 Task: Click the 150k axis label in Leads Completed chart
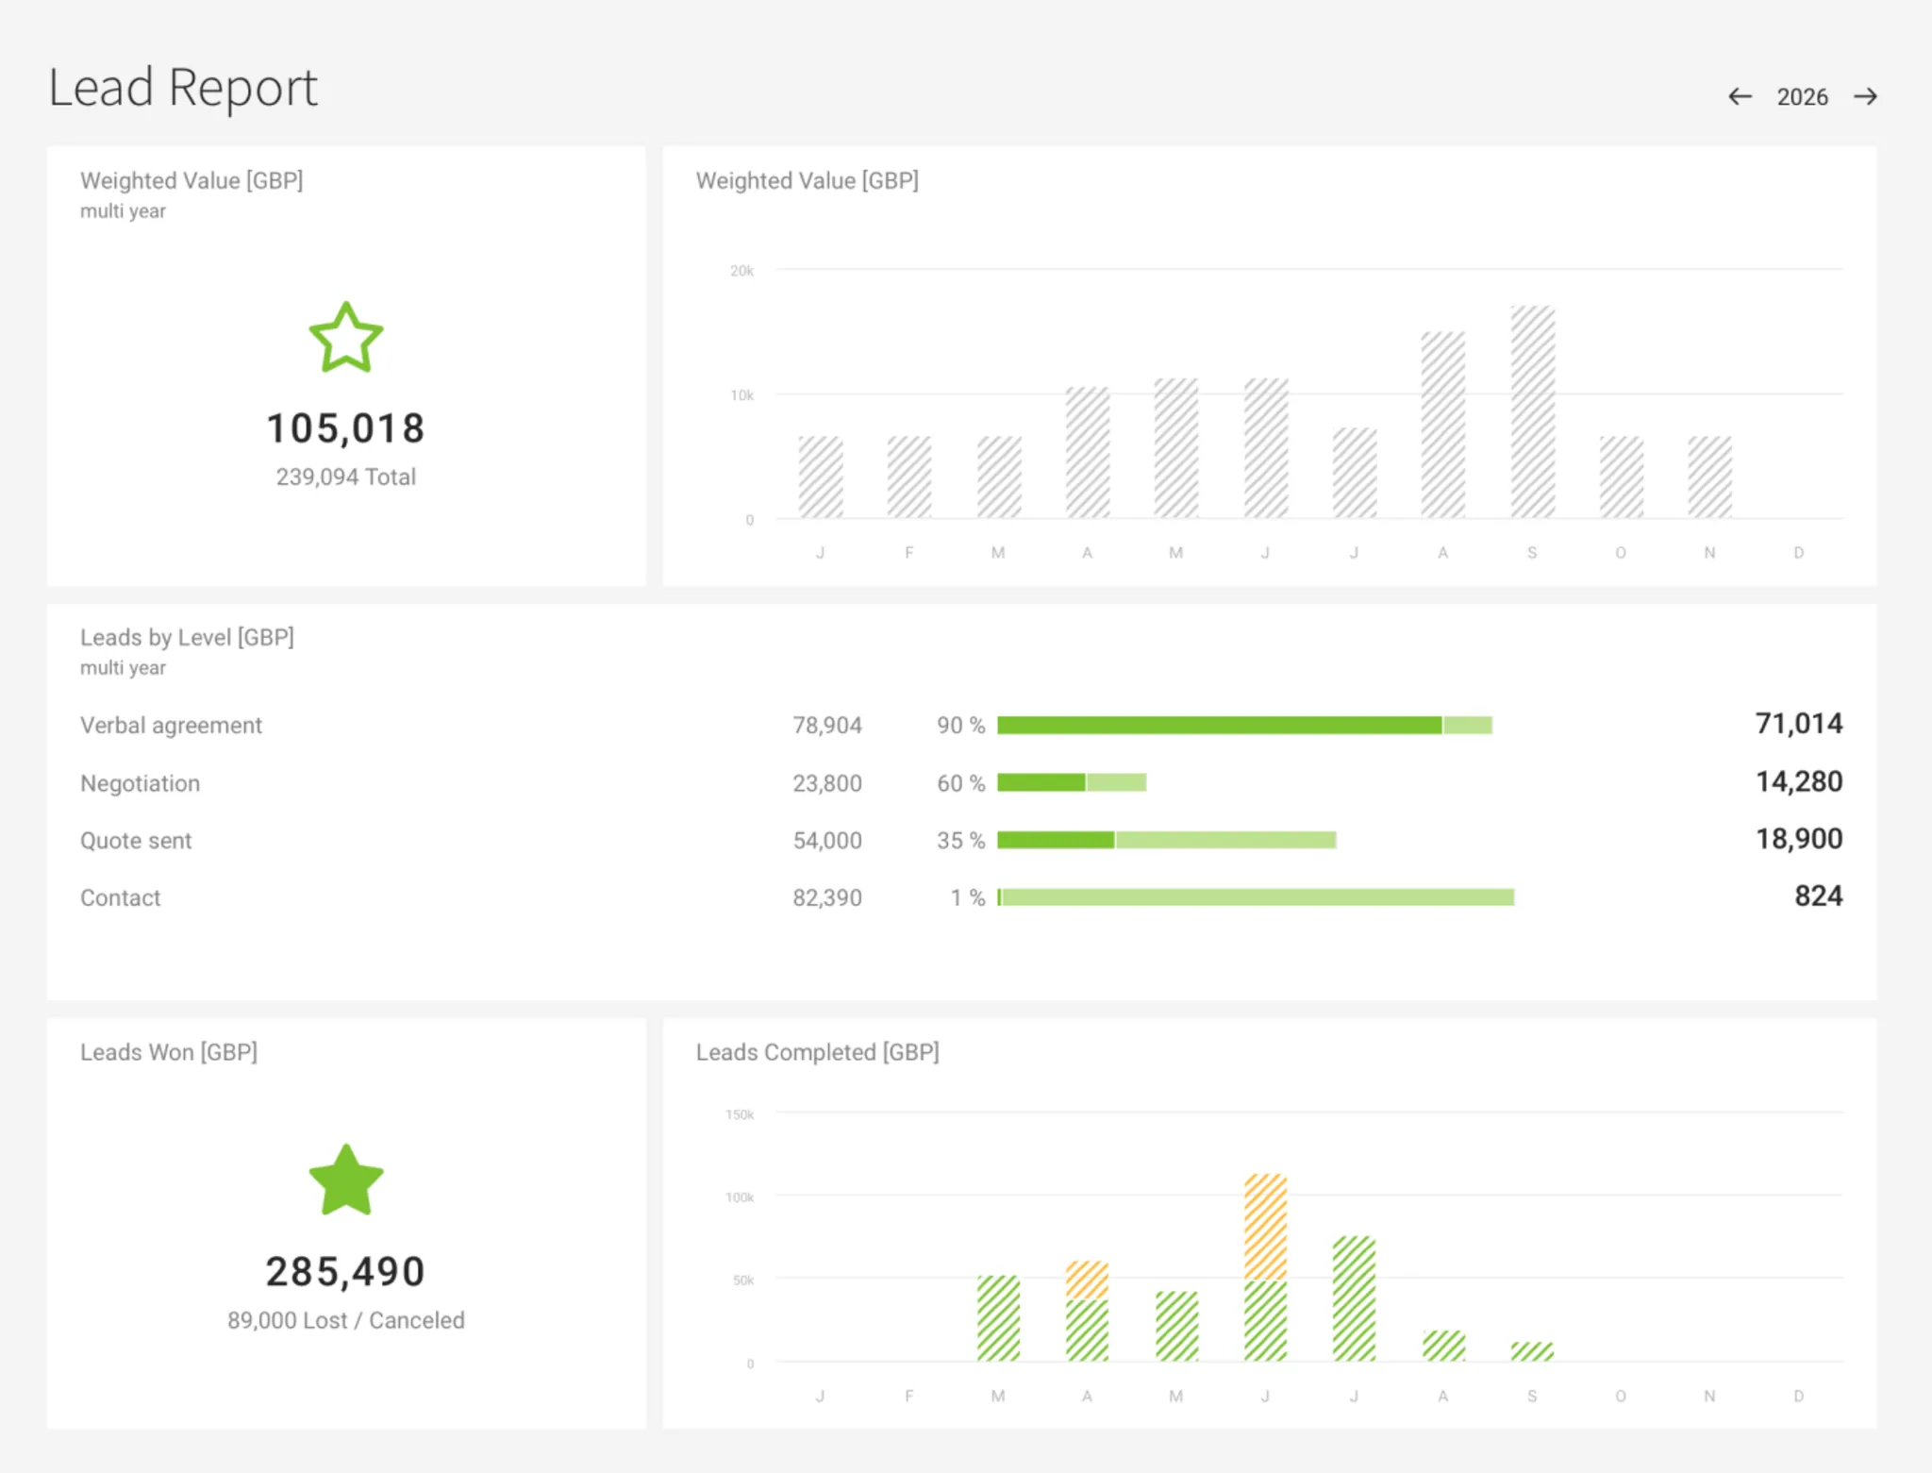point(740,1114)
